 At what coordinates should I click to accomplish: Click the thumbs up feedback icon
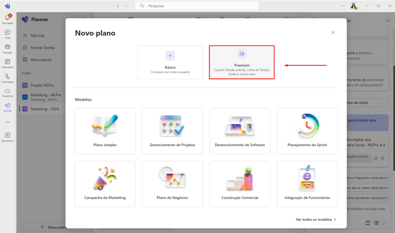[x=376, y=158]
